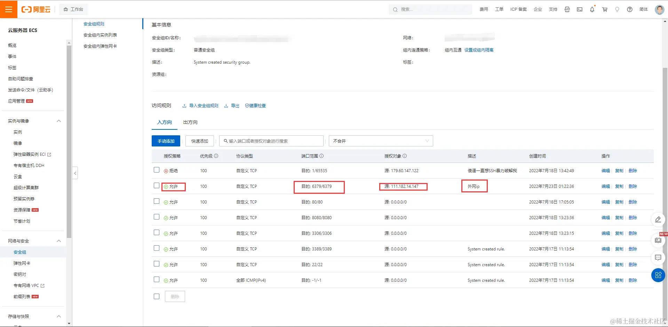
Task: Open the 企业 header menu
Action: [x=538, y=9]
